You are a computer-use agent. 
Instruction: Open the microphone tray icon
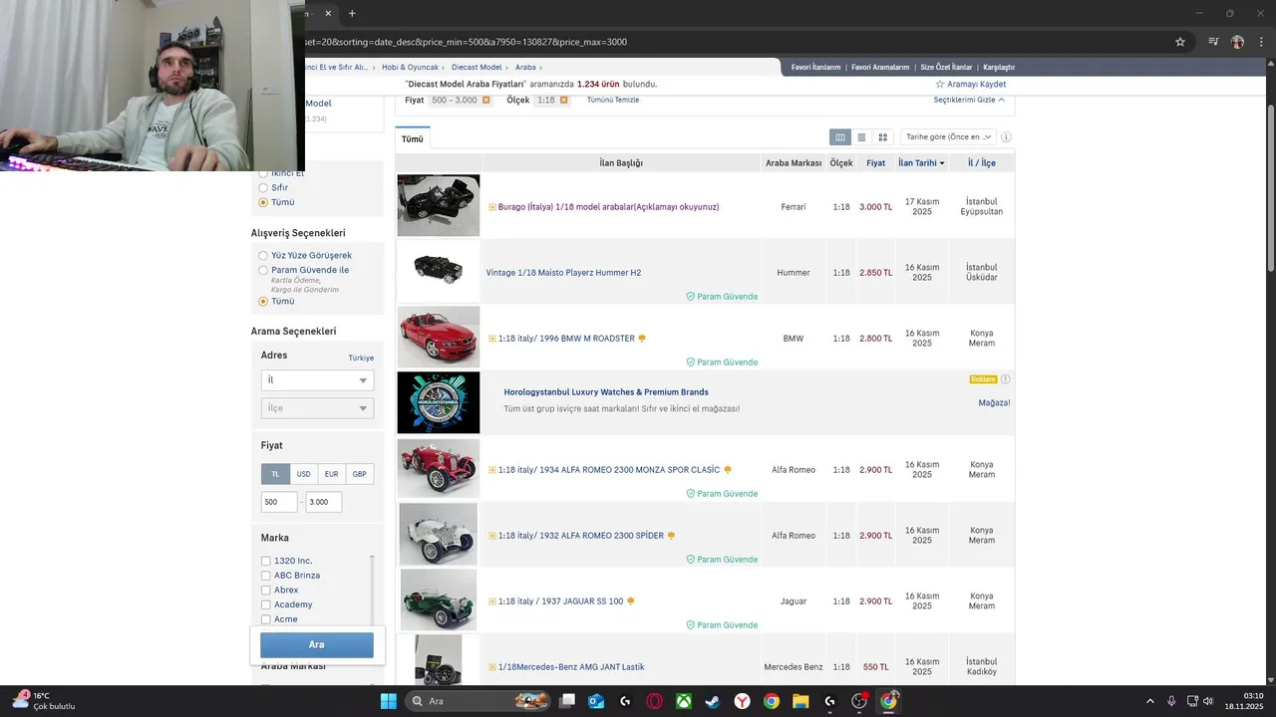[1171, 701]
